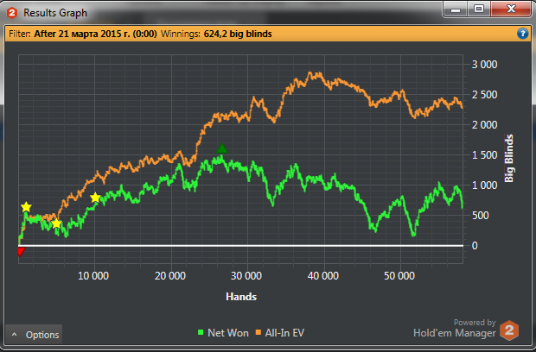The width and height of the screenshot is (536, 352).
Task: Click the 'Hands' axis title
Action: [241, 297]
